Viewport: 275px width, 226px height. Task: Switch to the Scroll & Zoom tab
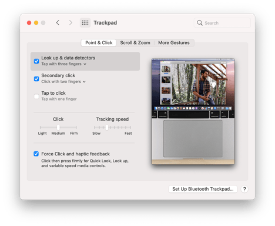point(135,43)
